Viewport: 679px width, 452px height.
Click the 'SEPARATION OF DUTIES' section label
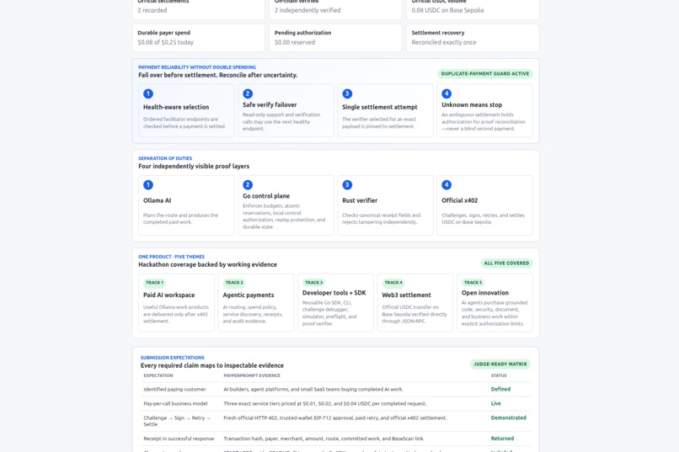coord(165,158)
